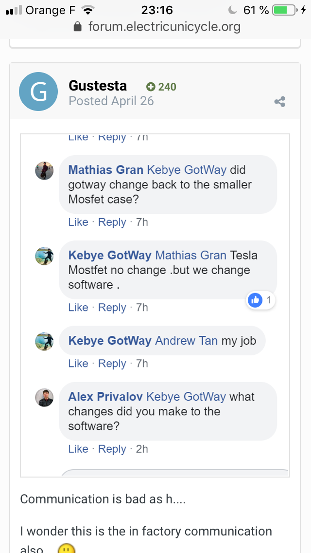Like Mathias Gran's Mosfet case comment

[x=78, y=222]
